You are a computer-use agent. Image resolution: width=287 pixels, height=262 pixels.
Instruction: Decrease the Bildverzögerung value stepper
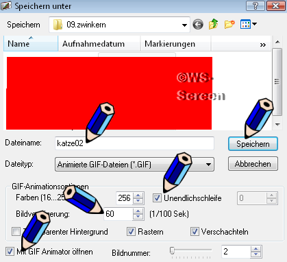pos(138,217)
